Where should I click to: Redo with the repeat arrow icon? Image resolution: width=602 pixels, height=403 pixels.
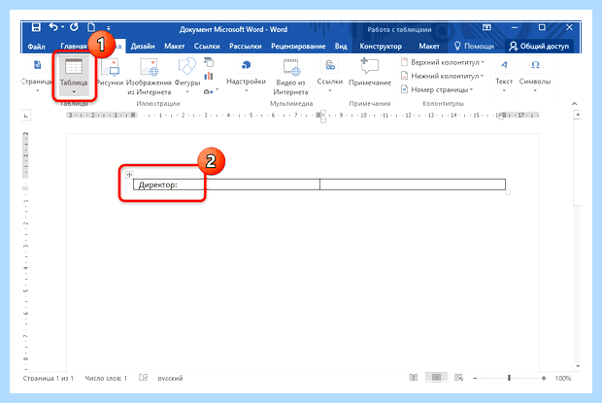coord(74,27)
